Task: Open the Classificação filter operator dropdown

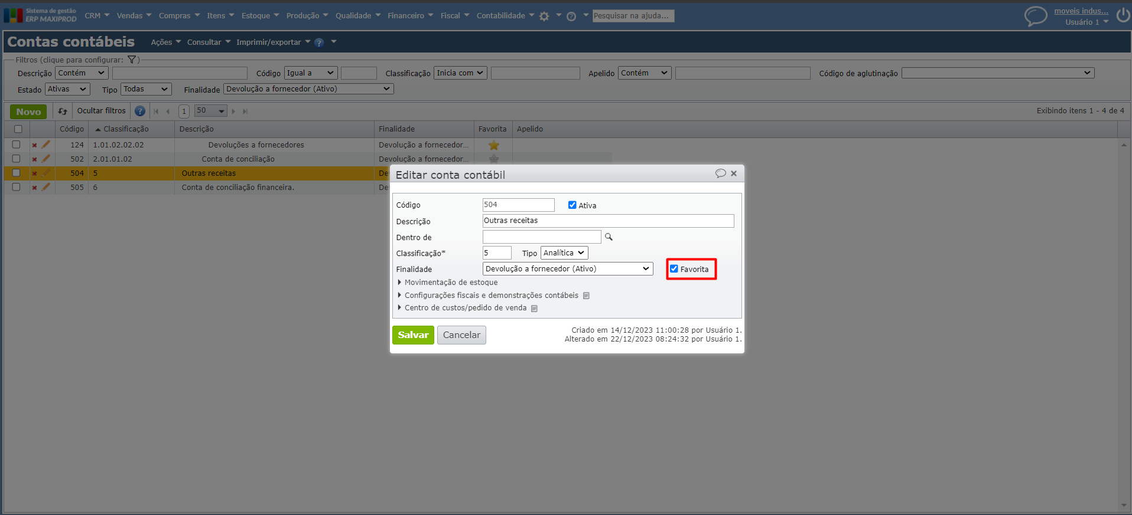Action: [461, 73]
